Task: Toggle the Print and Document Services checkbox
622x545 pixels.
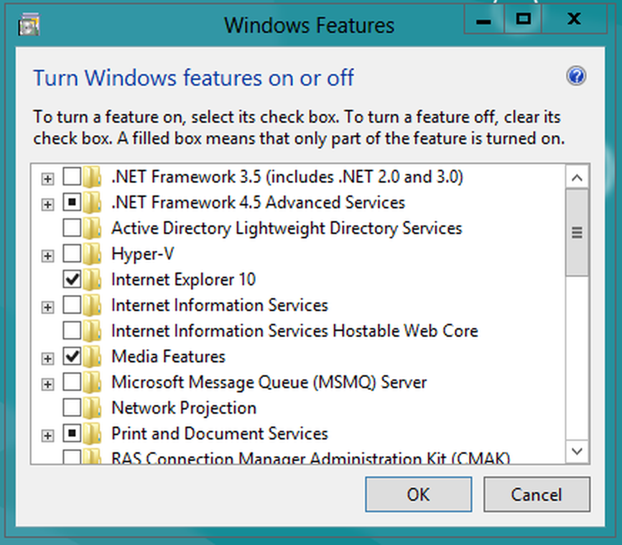Action: [72, 434]
